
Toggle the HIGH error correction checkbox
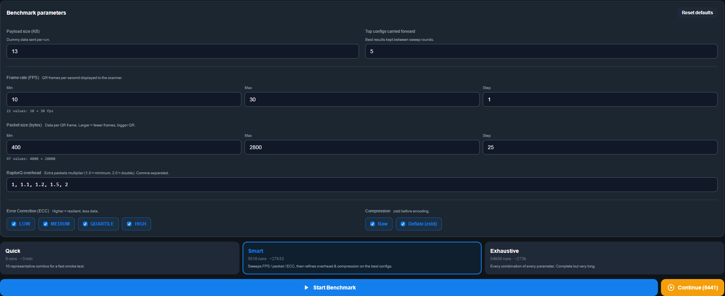129,224
